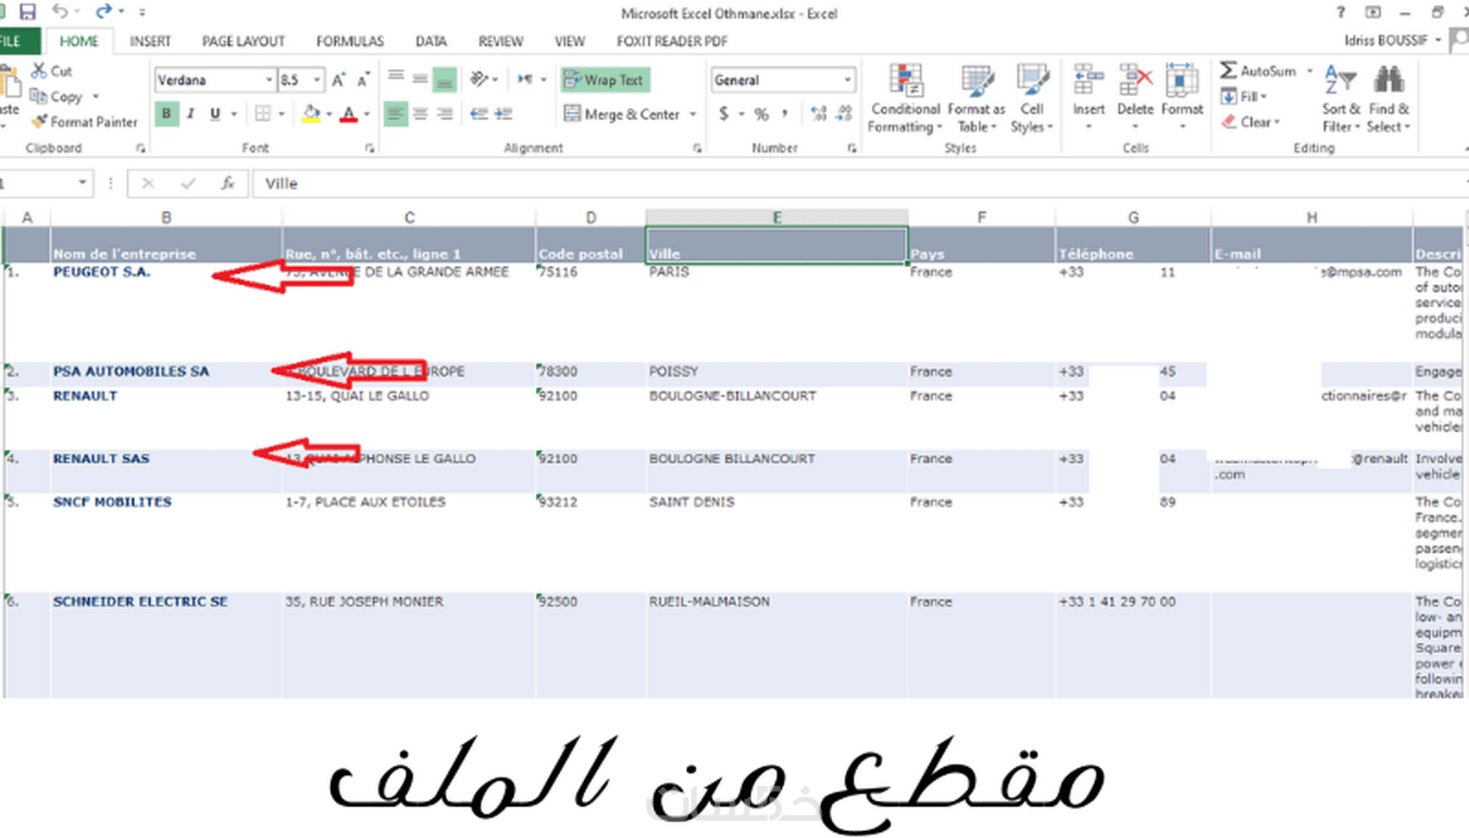Switch to the INSERT tab
This screenshot has height=838, width=1469.
[150, 41]
